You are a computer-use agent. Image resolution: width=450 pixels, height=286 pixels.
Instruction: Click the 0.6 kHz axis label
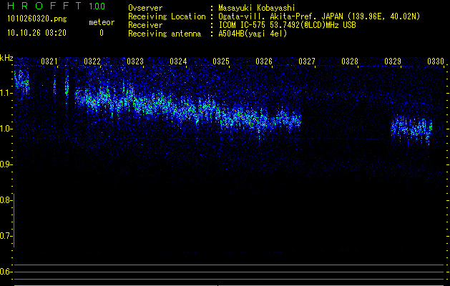6,272
